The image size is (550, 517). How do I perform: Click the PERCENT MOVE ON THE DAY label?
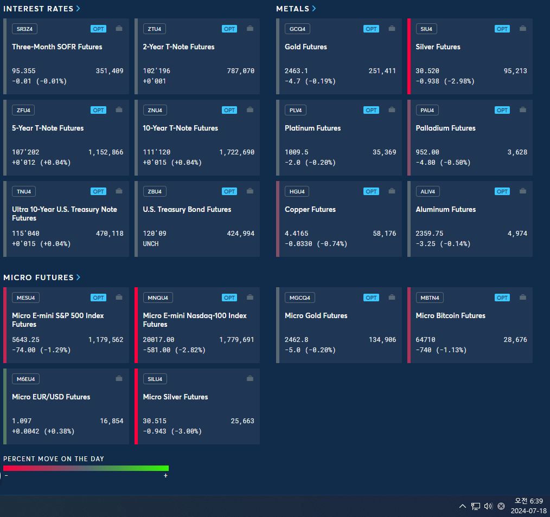(x=54, y=459)
